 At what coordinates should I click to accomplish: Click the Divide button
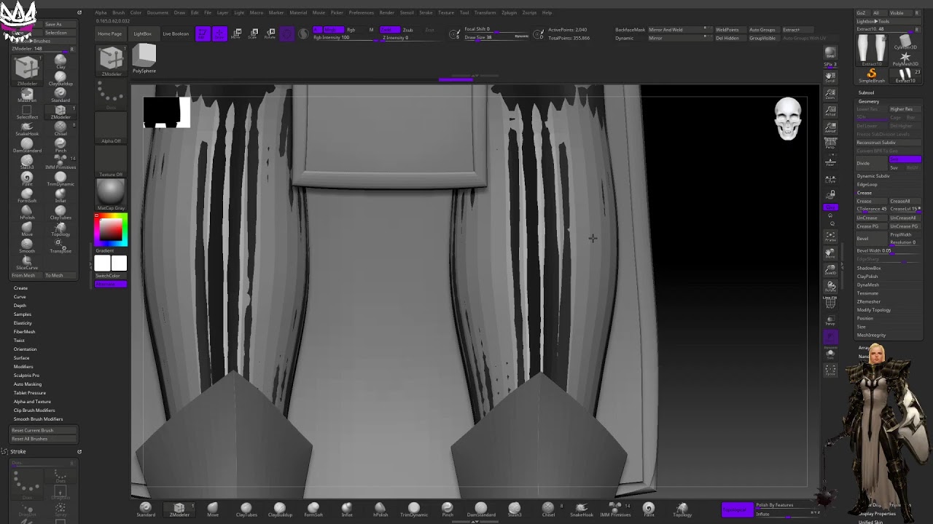tap(872, 163)
